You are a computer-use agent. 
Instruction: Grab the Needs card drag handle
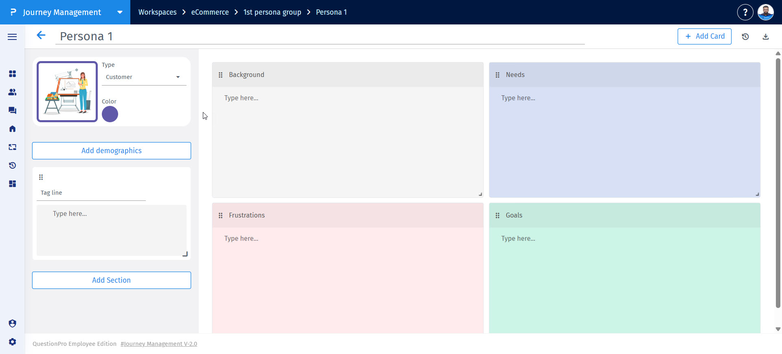[498, 75]
